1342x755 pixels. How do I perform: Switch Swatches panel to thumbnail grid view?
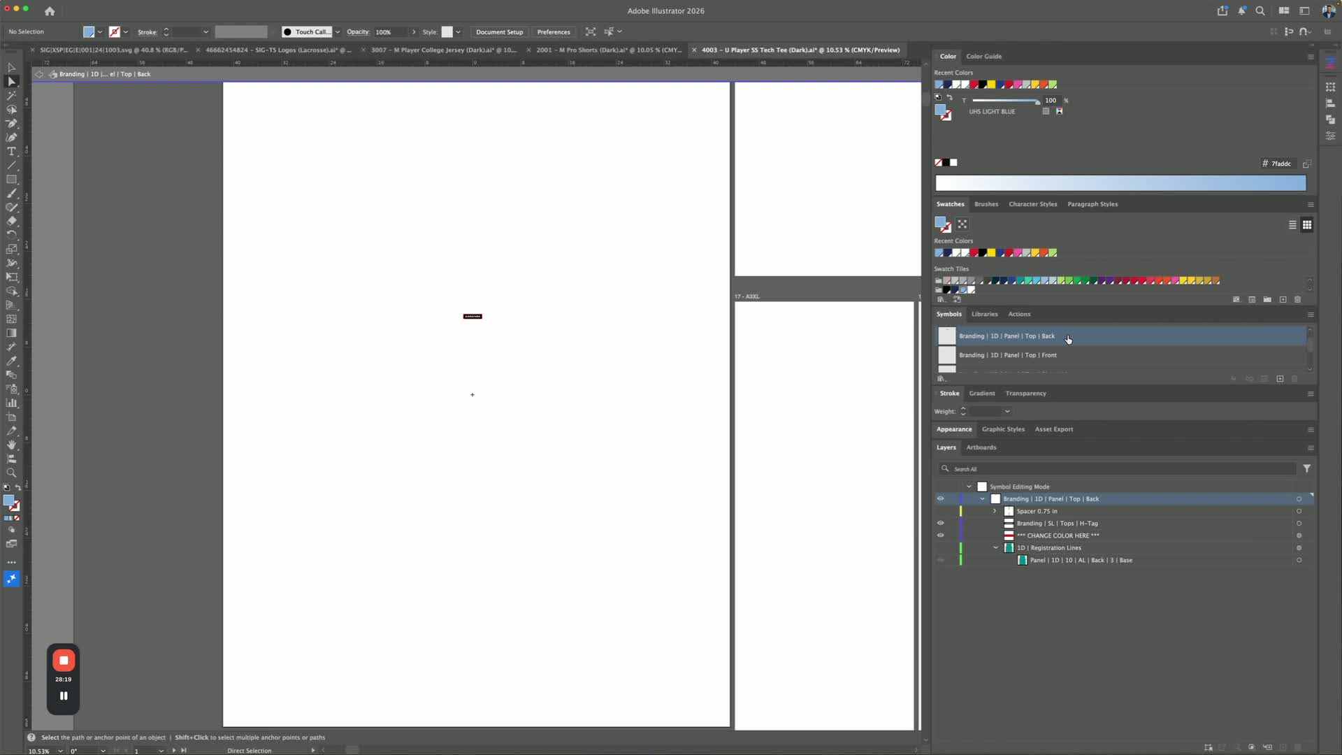point(1306,224)
